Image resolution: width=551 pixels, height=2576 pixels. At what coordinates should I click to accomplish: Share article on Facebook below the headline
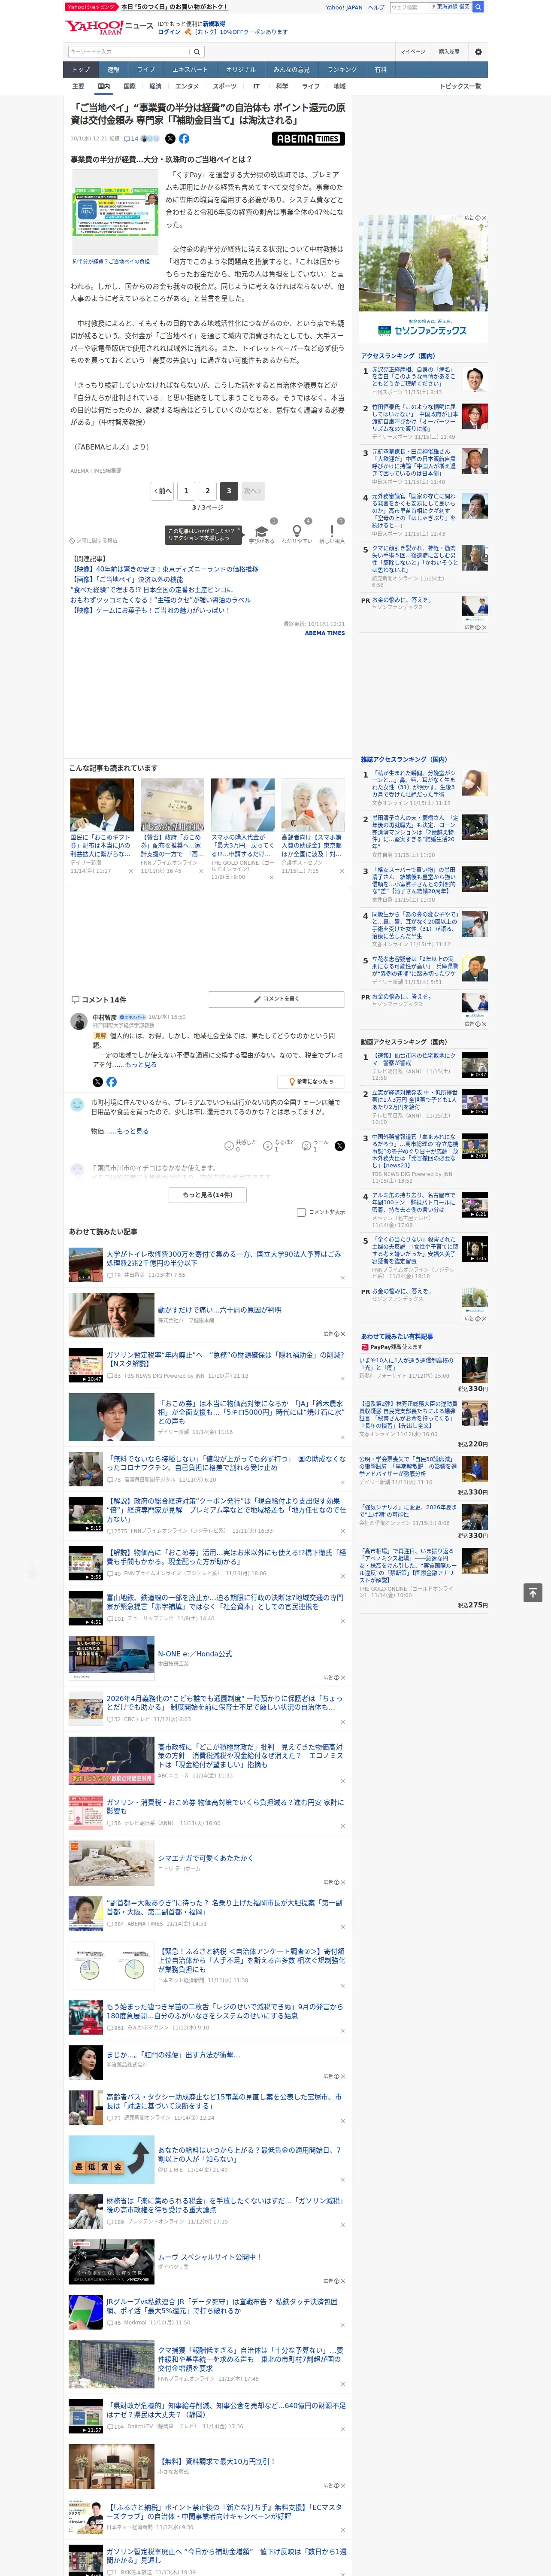pos(184,139)
